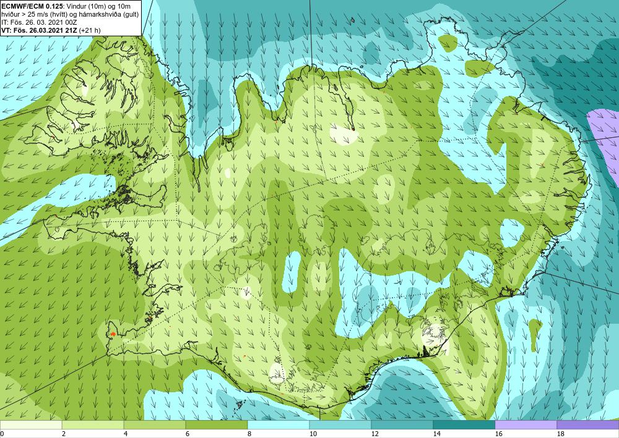Click the scale label '4' under the legend
Viewport: 619px width, 438px height.
click(126, 434)
